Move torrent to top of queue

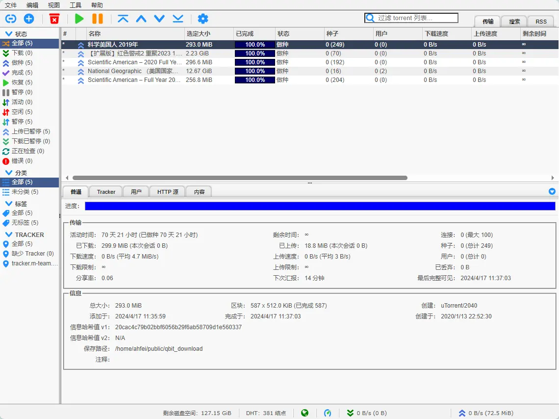(x=123, y=19)
